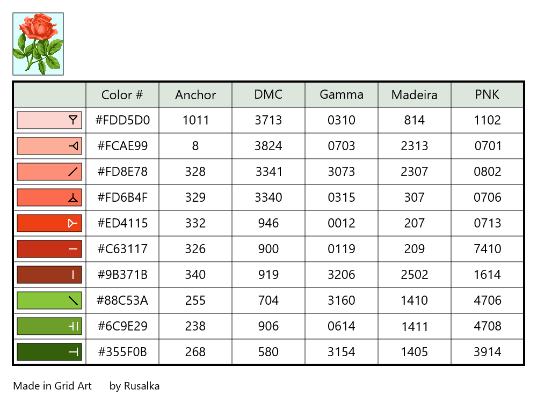The height and width of the screenshot is (397, 537).
Task: Choose the salmon #FD8E78 swatch
Action: (x=49, y=172)
